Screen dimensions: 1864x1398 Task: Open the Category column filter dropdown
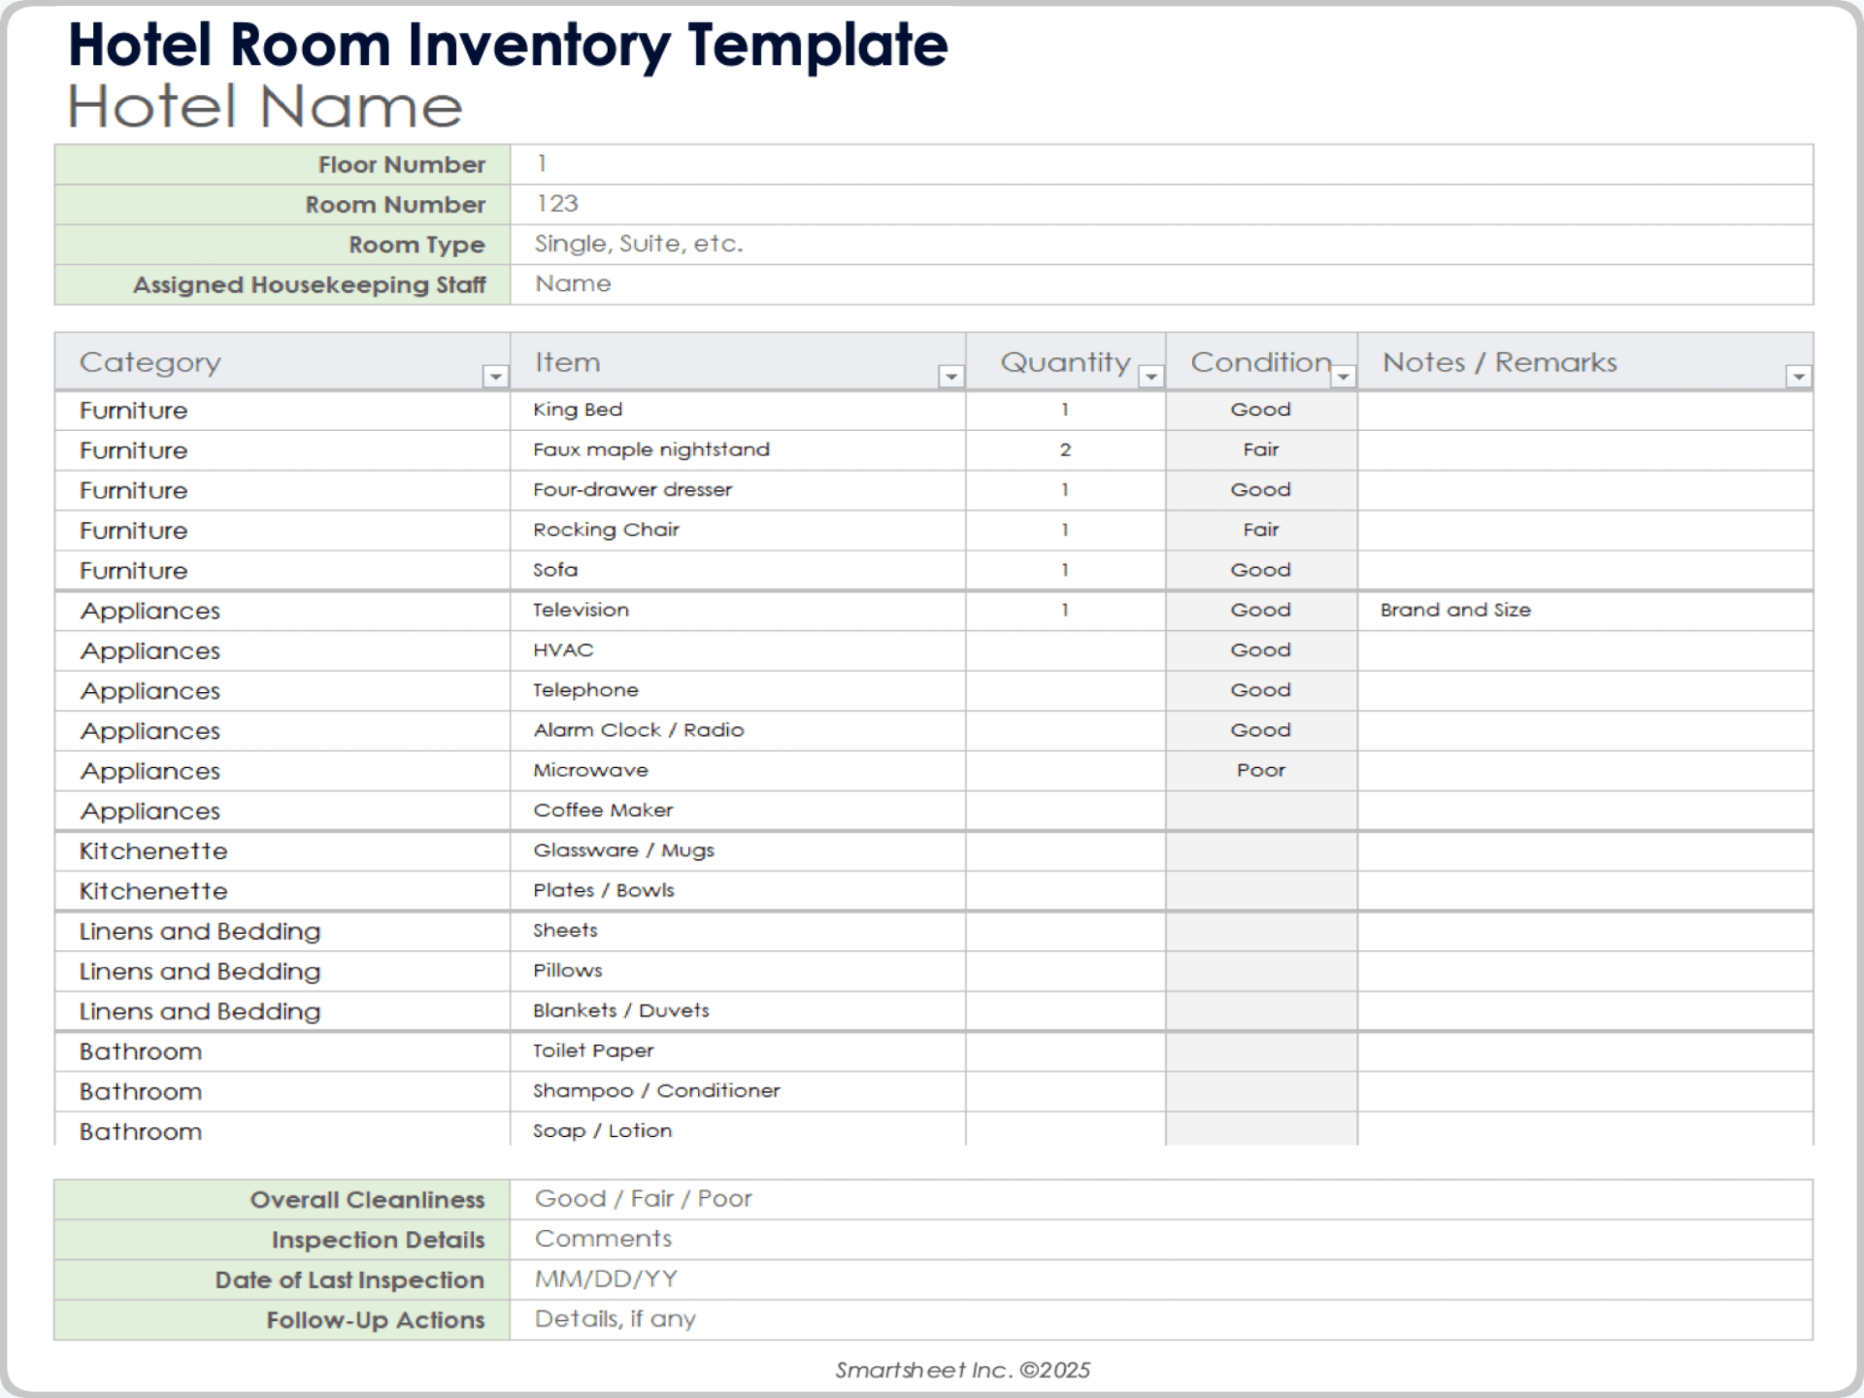point(495,376)
